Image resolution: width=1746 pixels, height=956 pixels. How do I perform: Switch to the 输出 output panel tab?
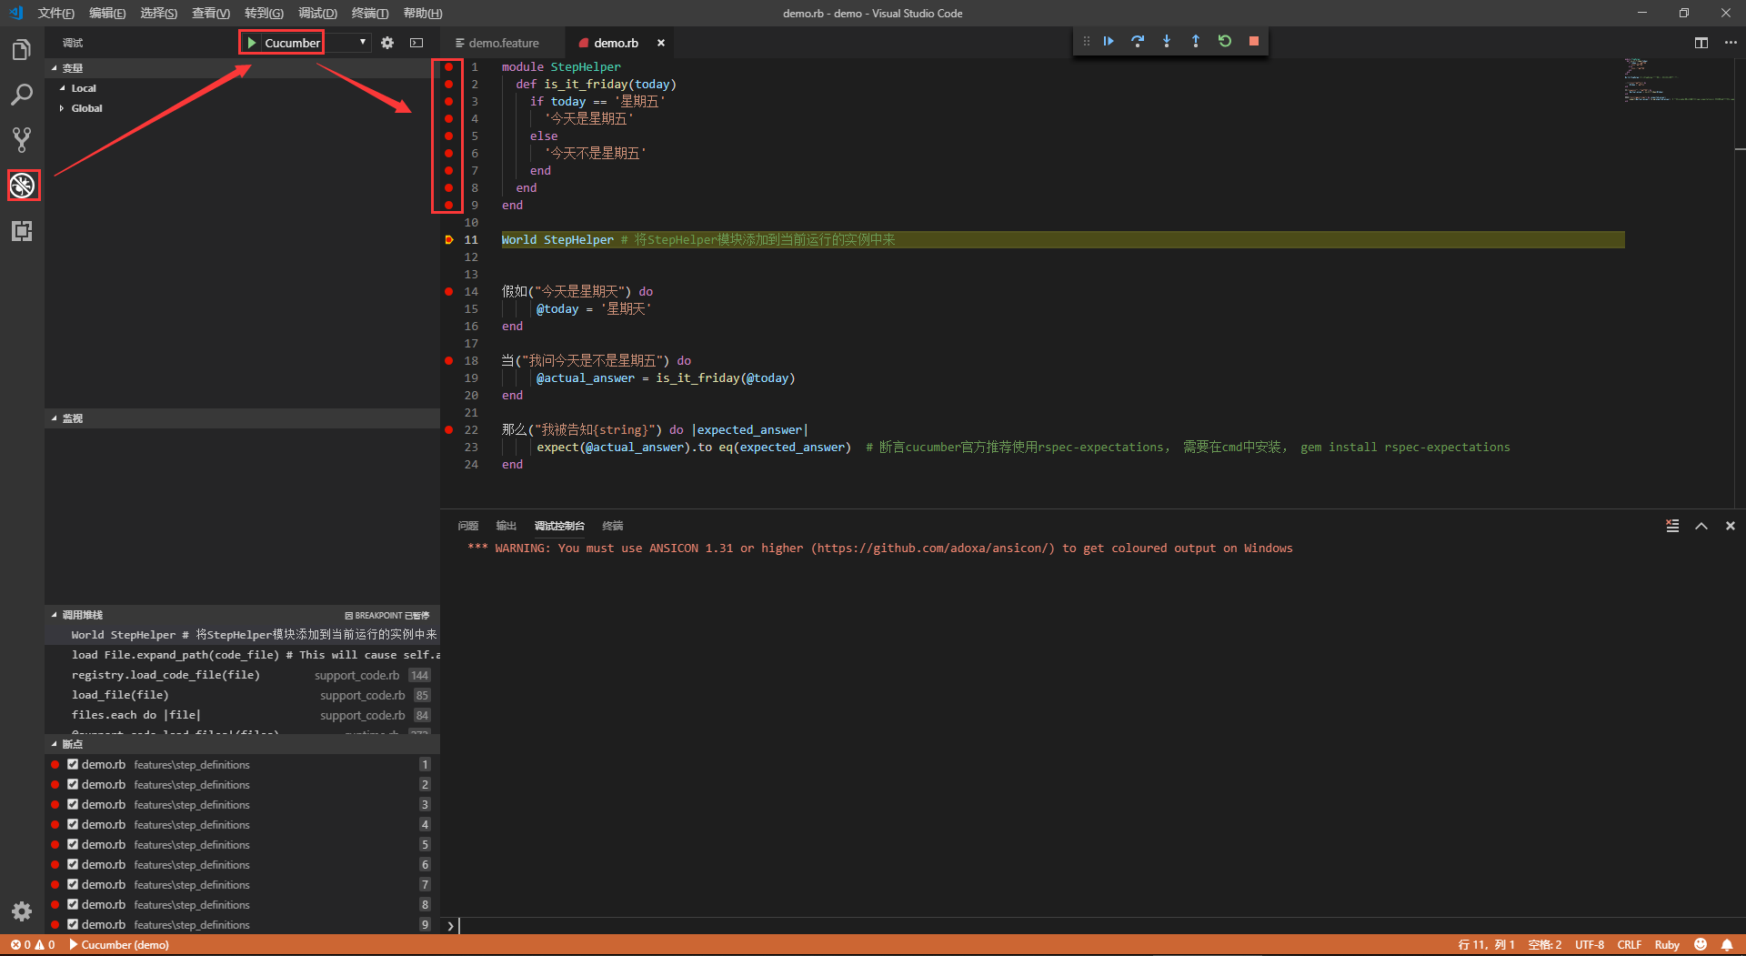click(x=506, y=526)
